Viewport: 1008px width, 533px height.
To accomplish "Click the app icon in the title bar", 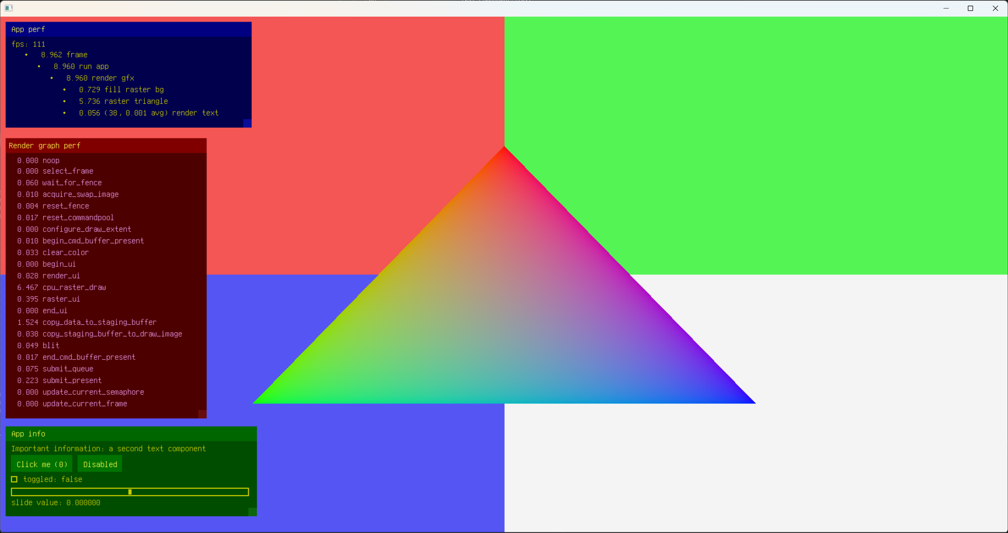I will 8,8.
